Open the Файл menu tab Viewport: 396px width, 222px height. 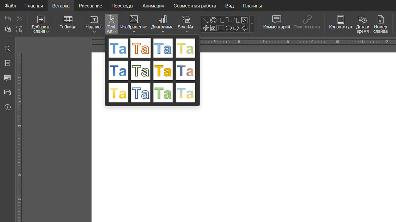(x=10, y=6)
